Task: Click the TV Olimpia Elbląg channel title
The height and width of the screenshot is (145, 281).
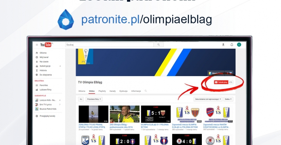Action: click(x=90, y=82)
